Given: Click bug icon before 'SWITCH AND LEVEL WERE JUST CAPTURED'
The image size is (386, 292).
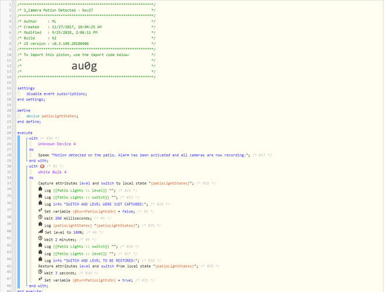Looking at the screenshot, I should click(x=40, y=203).
